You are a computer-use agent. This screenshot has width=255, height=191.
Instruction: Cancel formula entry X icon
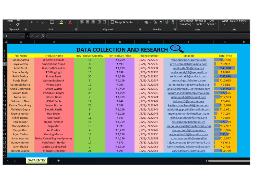(x=32, y=36)
